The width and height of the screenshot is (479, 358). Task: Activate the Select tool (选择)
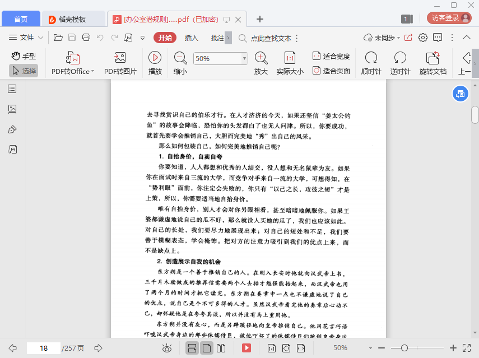[24, 71]
